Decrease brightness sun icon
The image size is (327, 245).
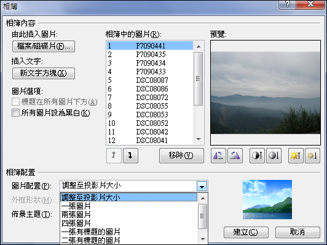point(312,155)
